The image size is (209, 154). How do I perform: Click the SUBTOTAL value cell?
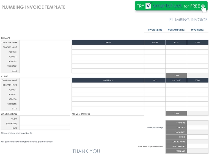click(x=197, y=123)
